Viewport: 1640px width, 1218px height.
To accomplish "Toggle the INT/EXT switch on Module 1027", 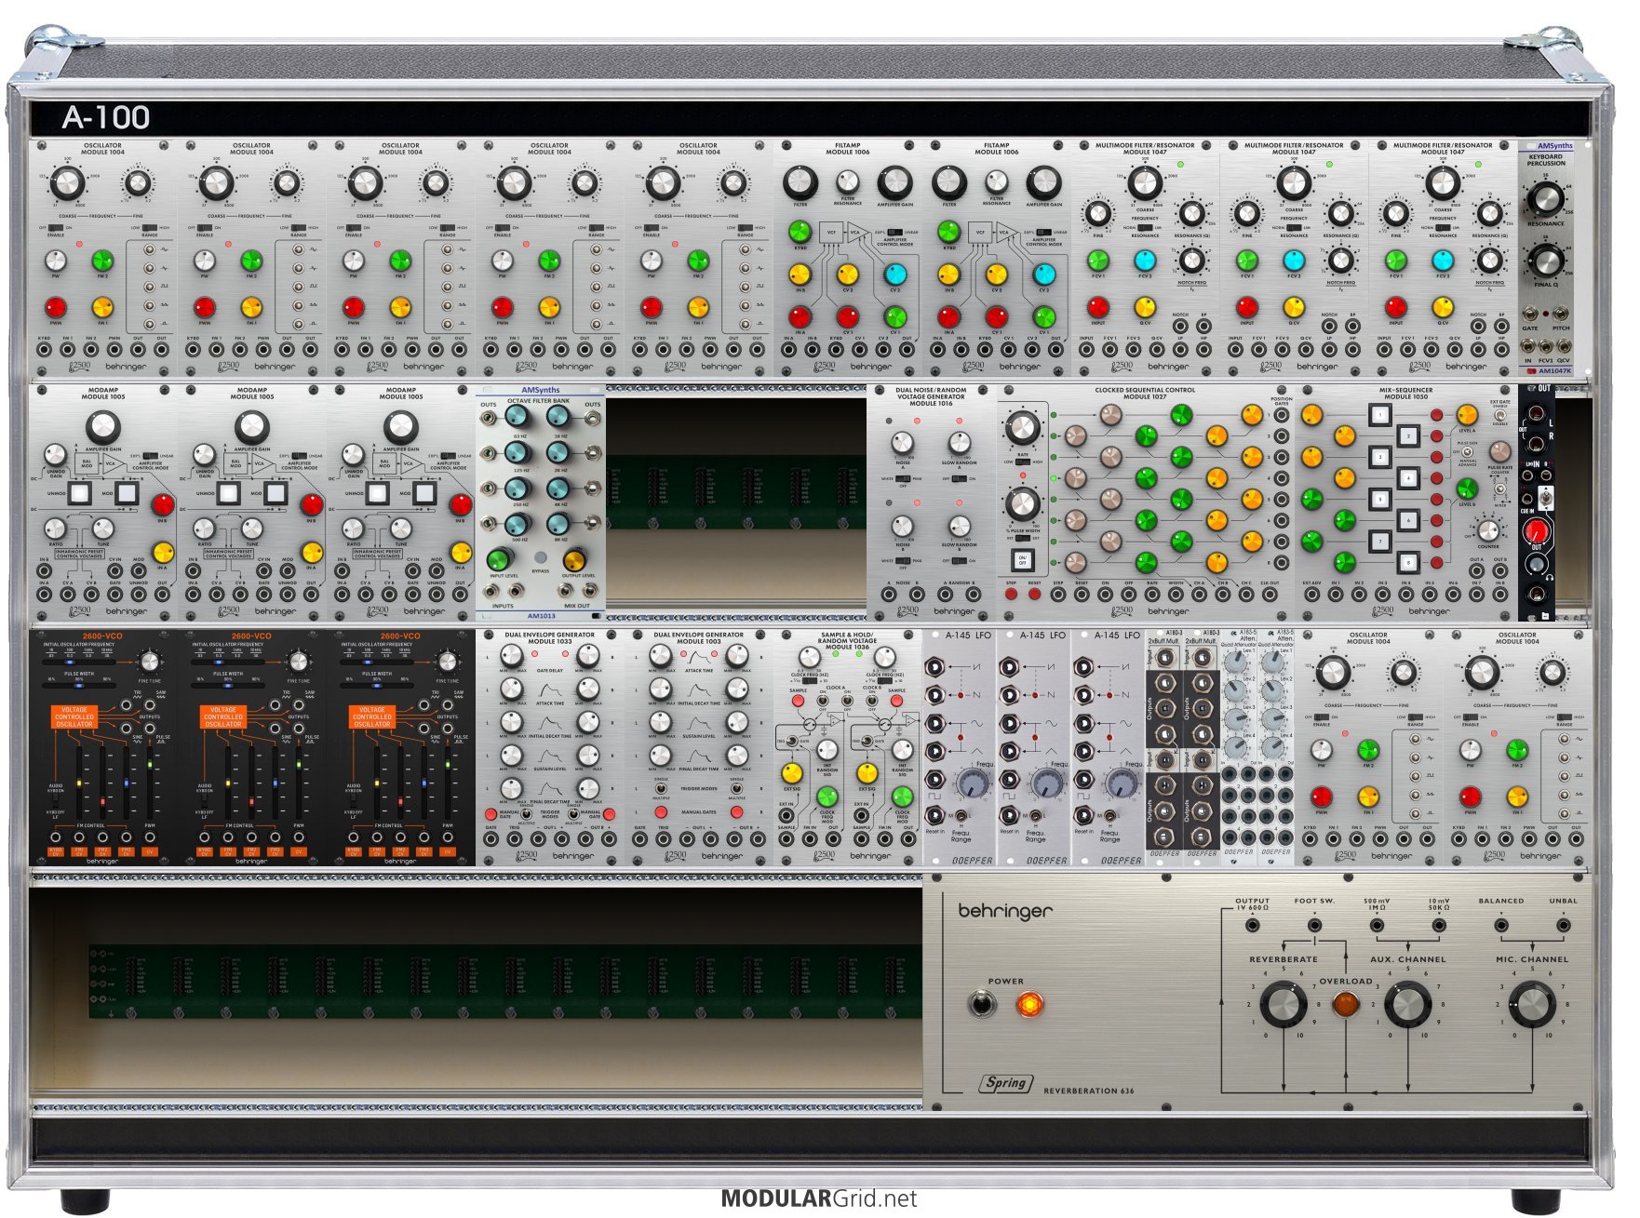I will pos(1022,538).
